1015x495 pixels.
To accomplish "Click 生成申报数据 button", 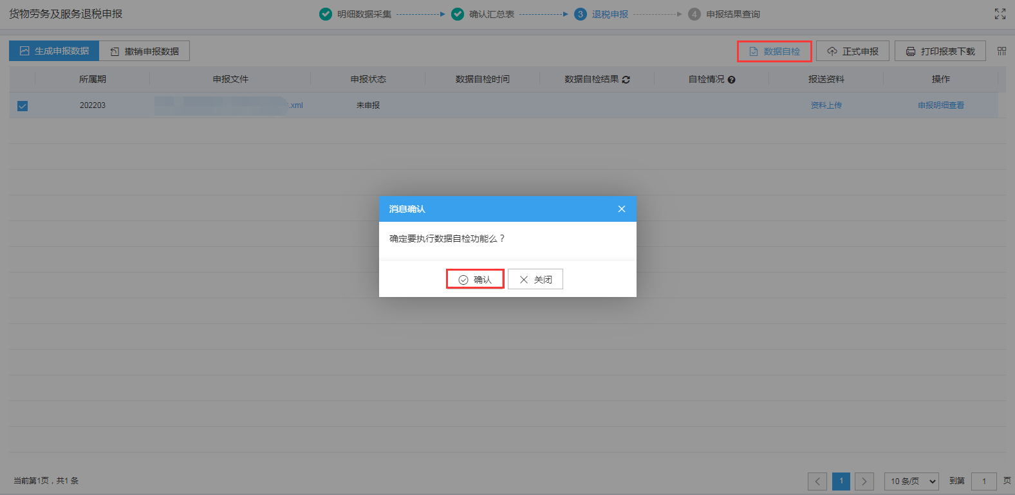I will [54, 51].
